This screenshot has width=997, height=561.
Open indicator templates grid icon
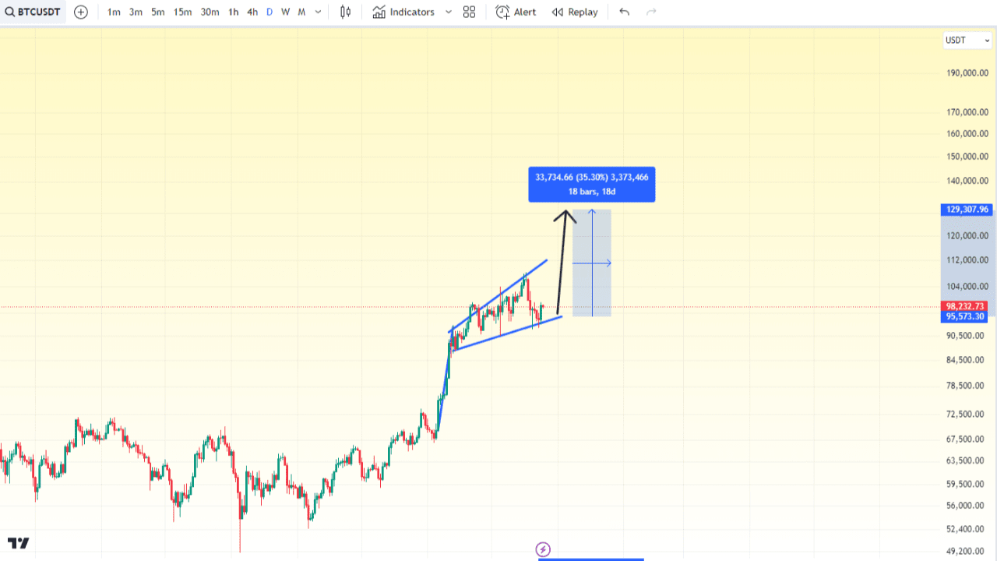(469, 12)
